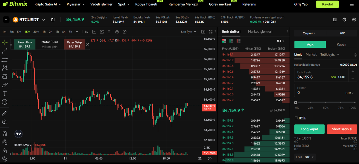Open Vadeli işlemler in the top nav
Image resolution: width=359 pixels, height=164 pixels.
click(101, 4)
